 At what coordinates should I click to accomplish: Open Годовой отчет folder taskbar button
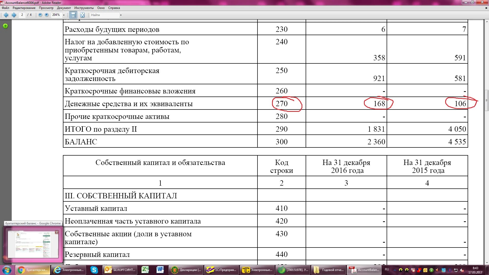click(329, 270)
